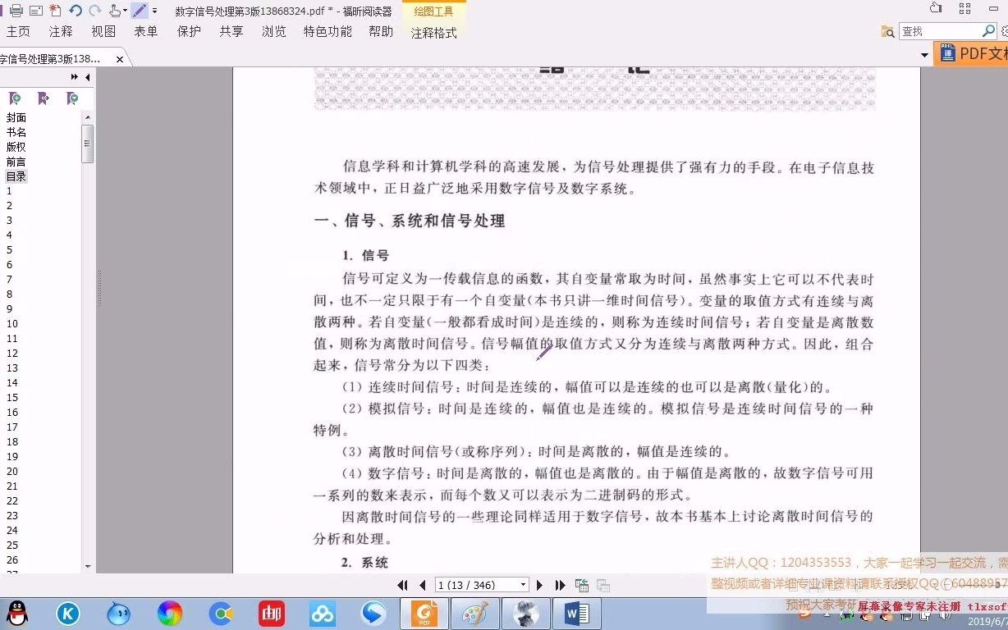
Task: Toggle full screen view icon at top right
Action: tap(964, 10)
